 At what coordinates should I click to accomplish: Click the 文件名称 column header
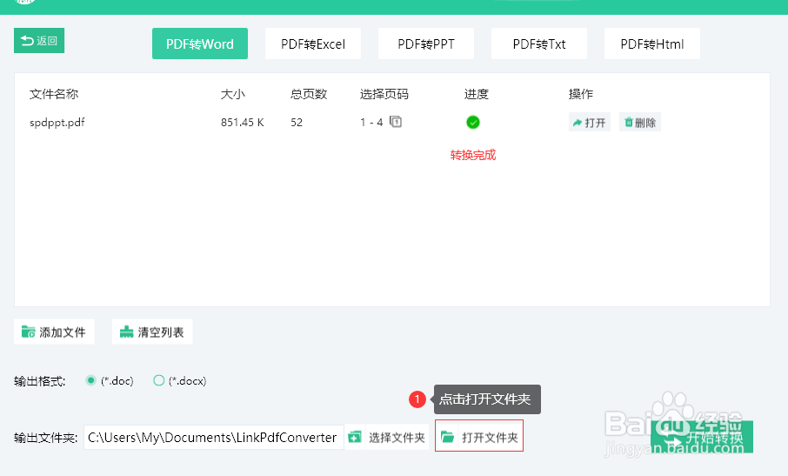point(54,94)
